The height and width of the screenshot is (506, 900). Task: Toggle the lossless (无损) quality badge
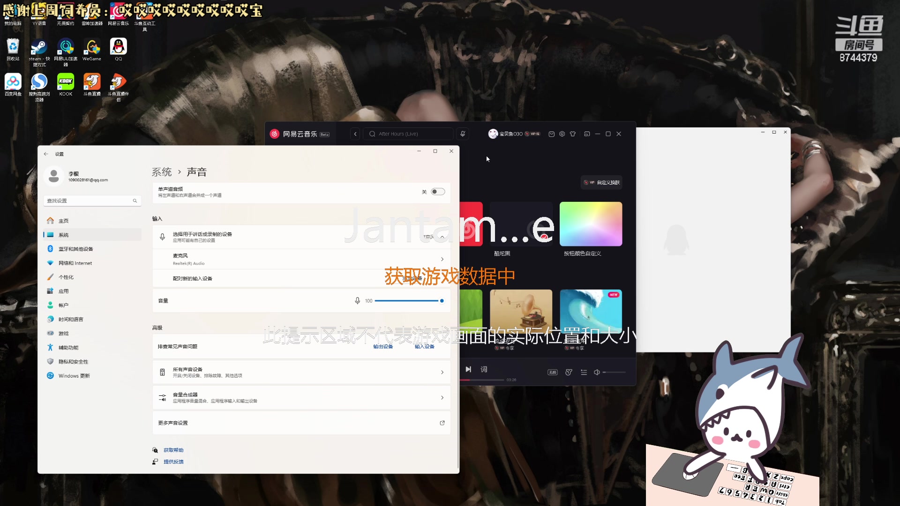(553, 372)
